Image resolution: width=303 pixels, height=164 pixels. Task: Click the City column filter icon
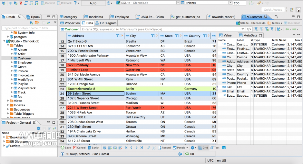152,36
